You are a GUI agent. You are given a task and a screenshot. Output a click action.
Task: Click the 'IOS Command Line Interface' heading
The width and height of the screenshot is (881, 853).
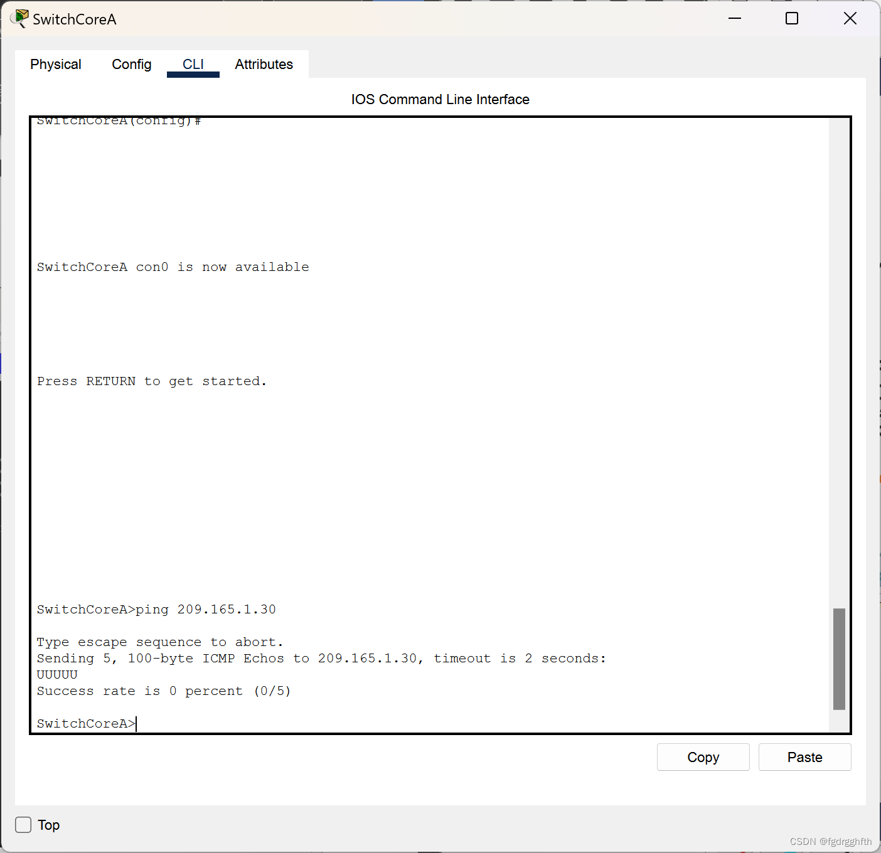[440, 99]
